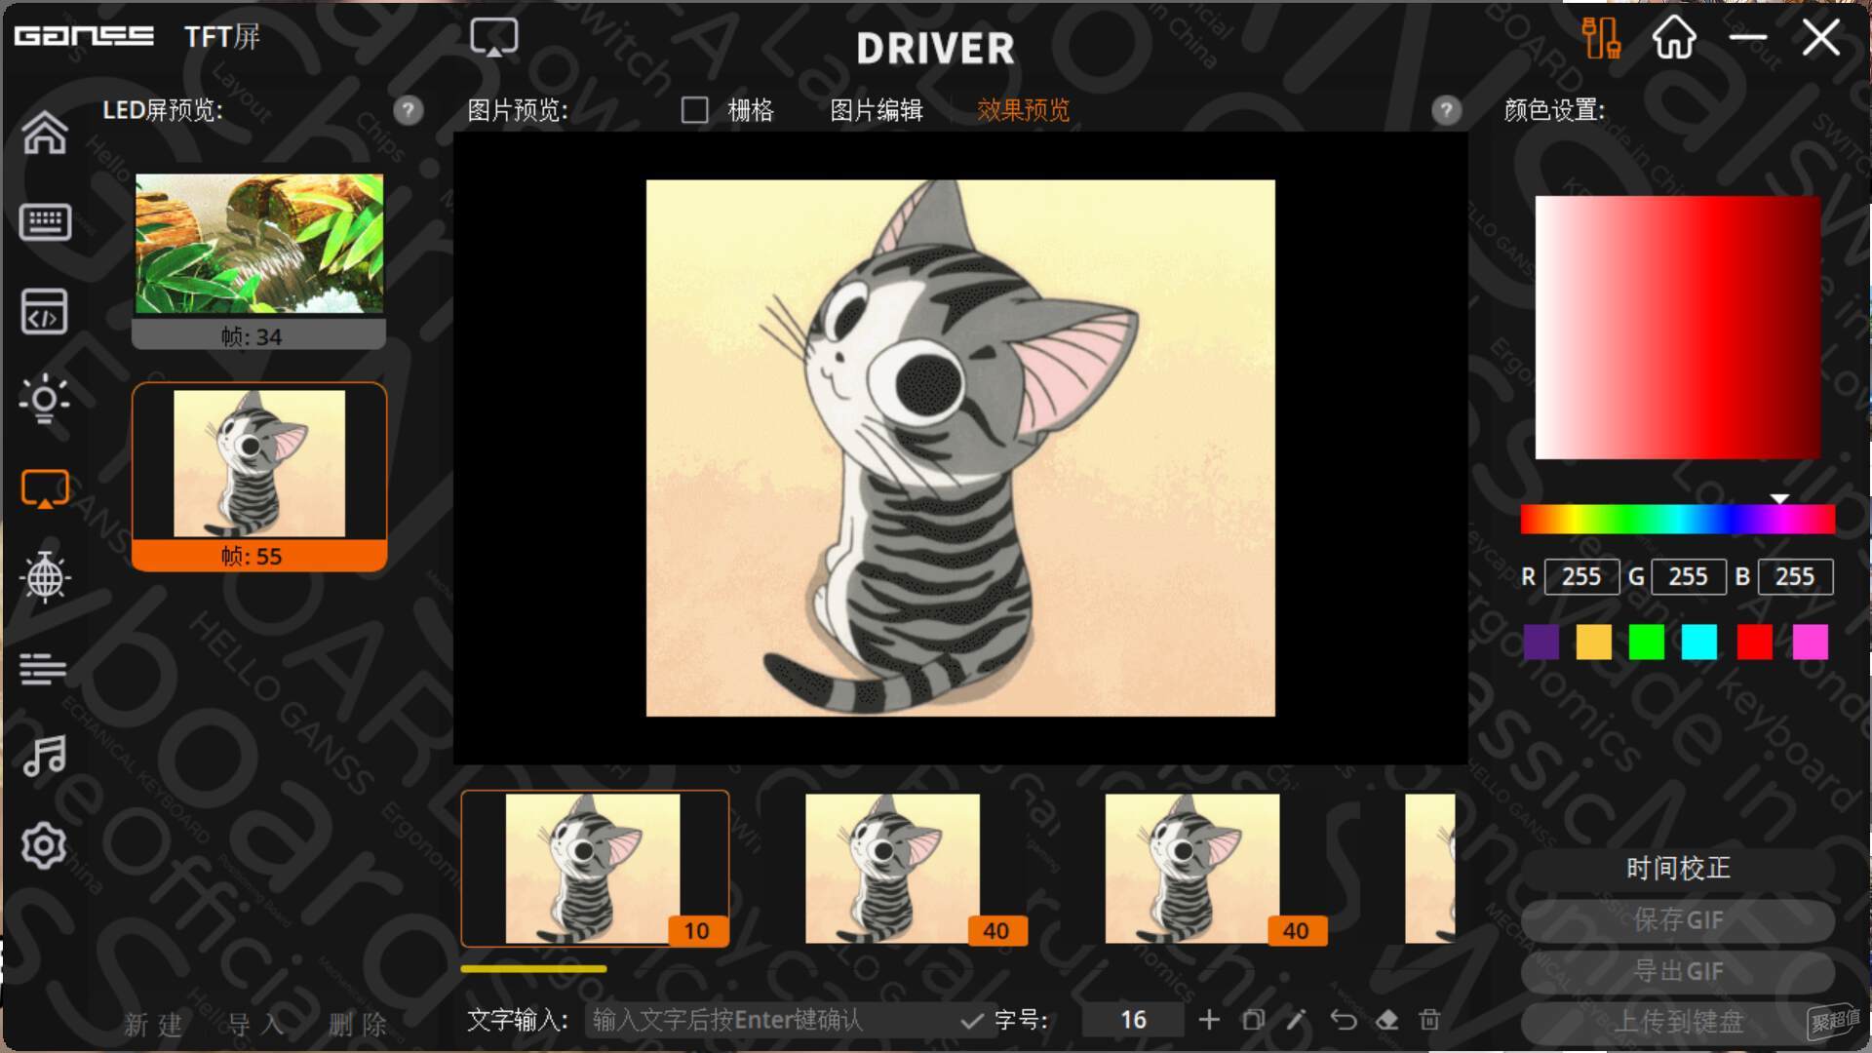Open the text lines sidebar icon

point(43,669)
